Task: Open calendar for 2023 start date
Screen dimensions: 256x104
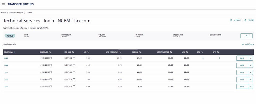Action: pos(51,58)
